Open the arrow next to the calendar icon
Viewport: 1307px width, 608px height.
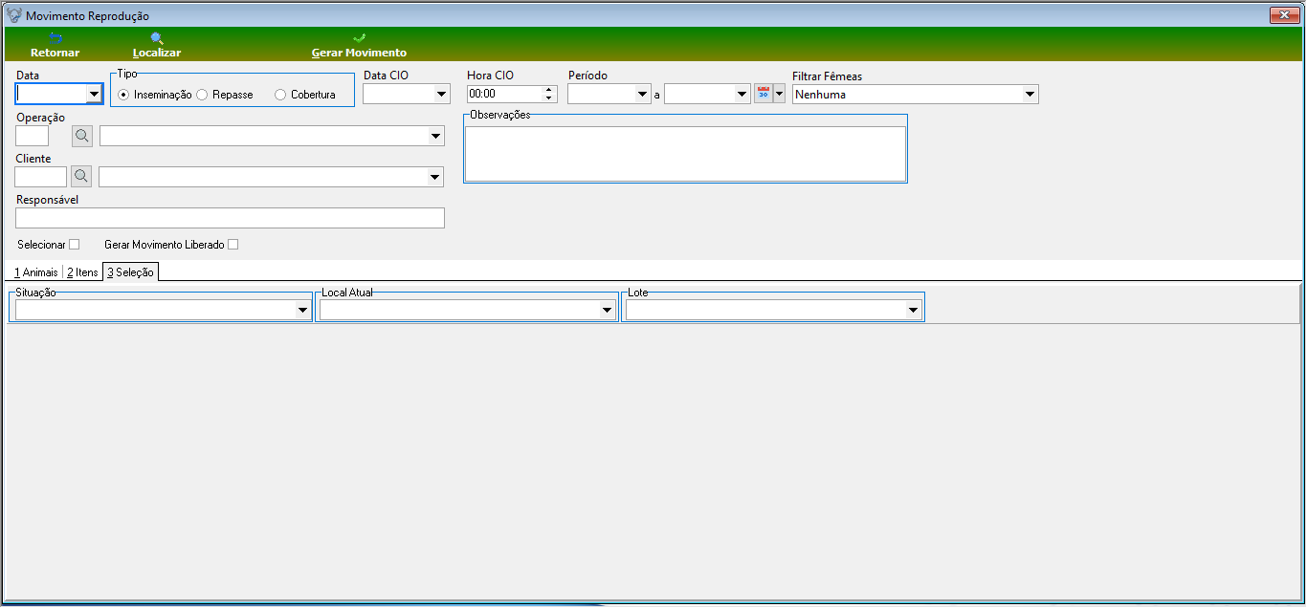(x=779, y=94)
